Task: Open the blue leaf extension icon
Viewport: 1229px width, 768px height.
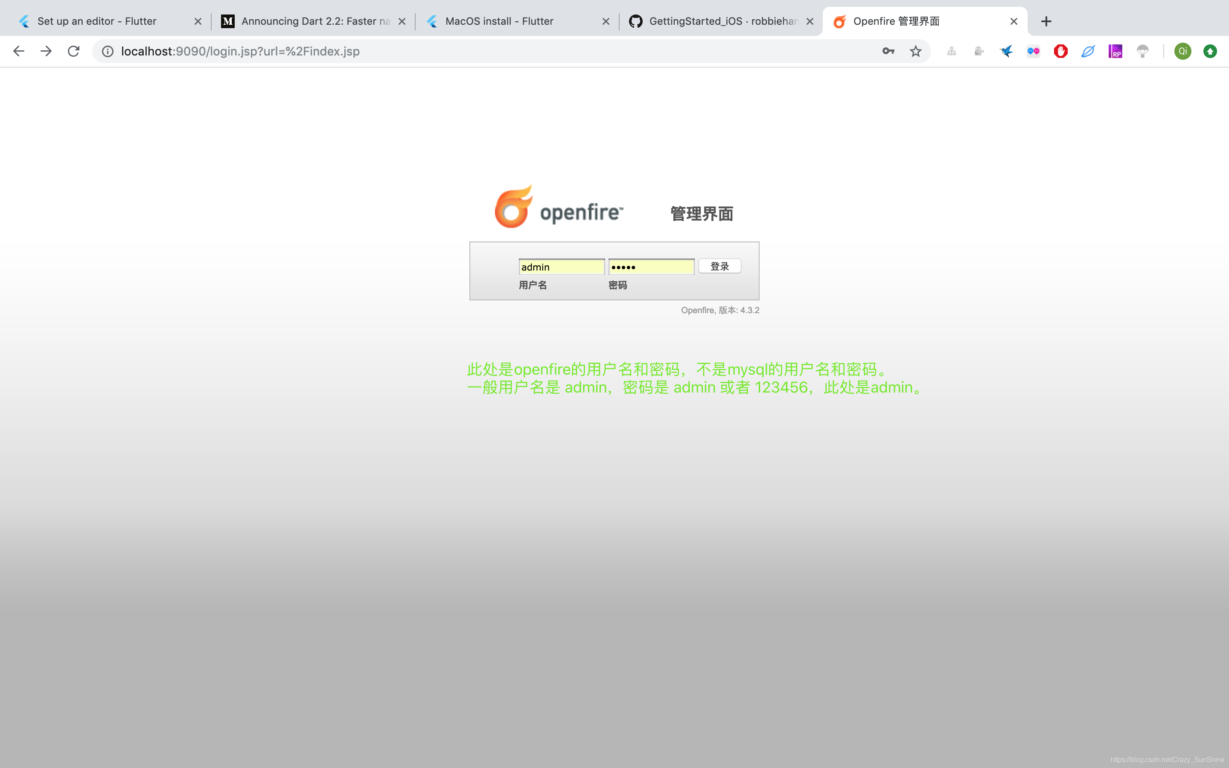Action: (1088, 51)
